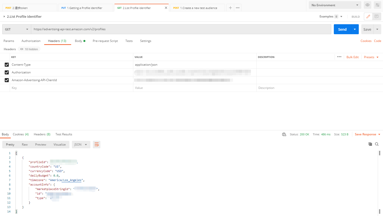Open the No Environment dropdown

tap(335, 5)
